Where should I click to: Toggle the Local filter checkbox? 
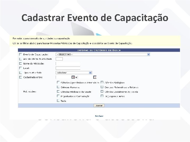[x=21, y=68]
